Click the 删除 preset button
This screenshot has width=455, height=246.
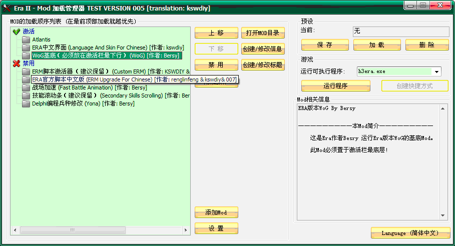tap(427, 45)
